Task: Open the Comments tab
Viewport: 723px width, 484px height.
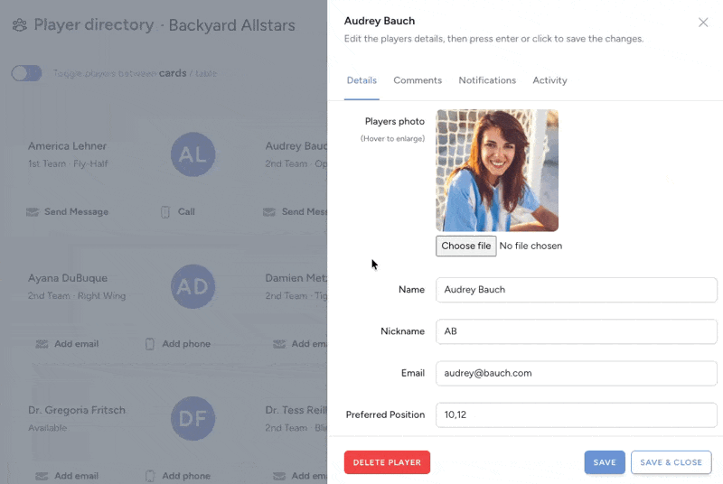Action: [x=418, y=80]
